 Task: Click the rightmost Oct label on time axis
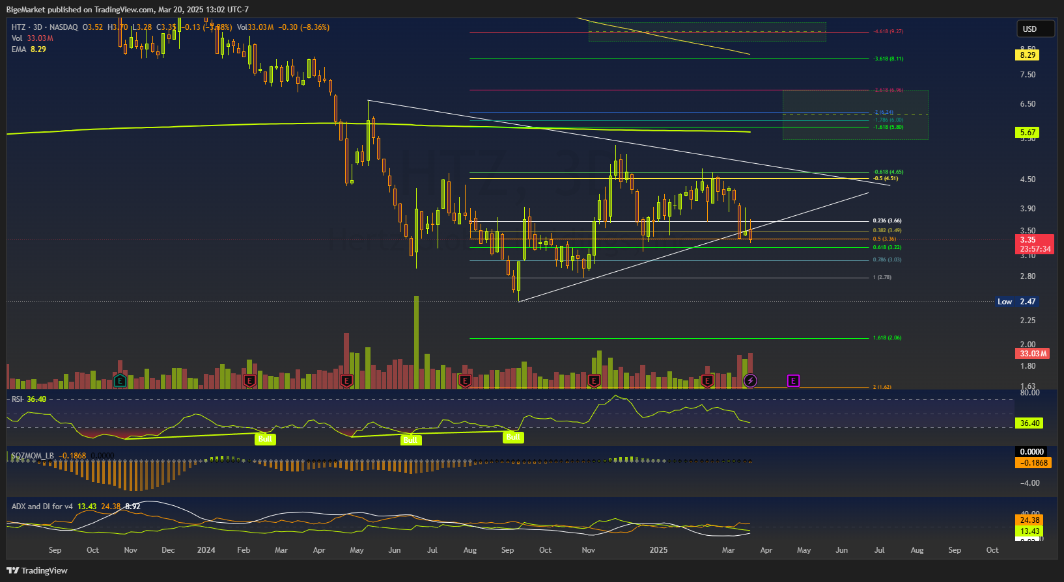tap(992, 550)
